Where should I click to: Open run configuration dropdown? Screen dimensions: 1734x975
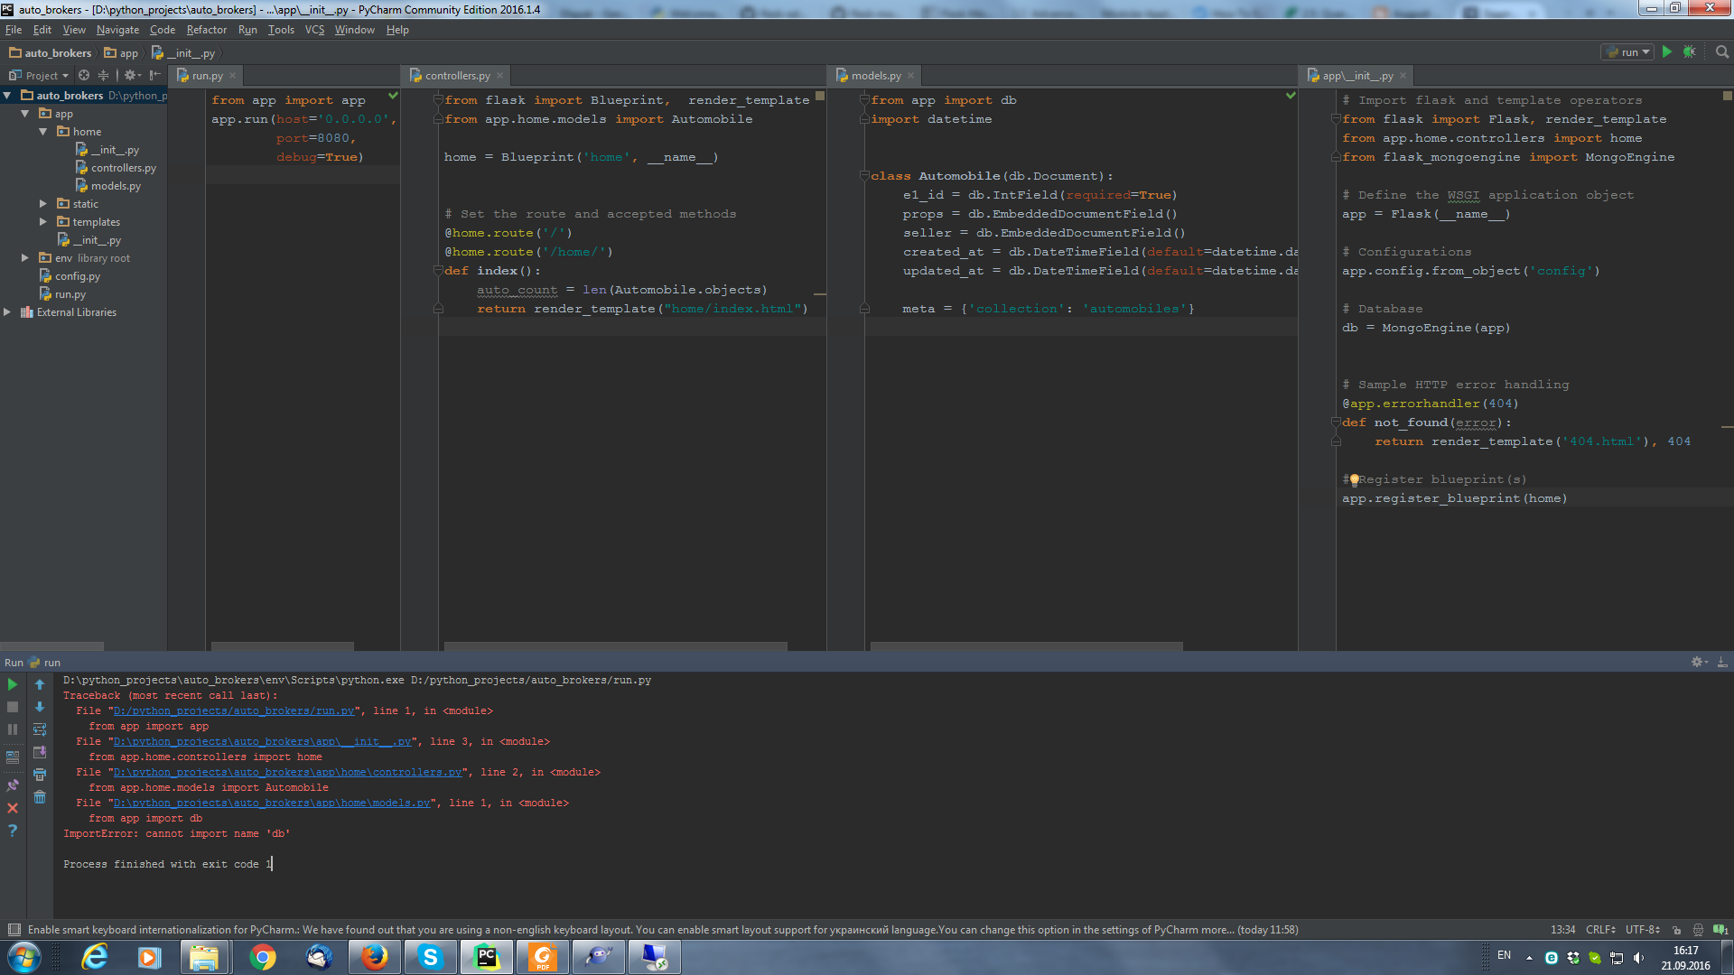tap(1627, 52)
